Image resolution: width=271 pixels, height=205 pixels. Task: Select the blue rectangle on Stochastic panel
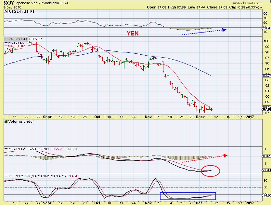point(188,196)
